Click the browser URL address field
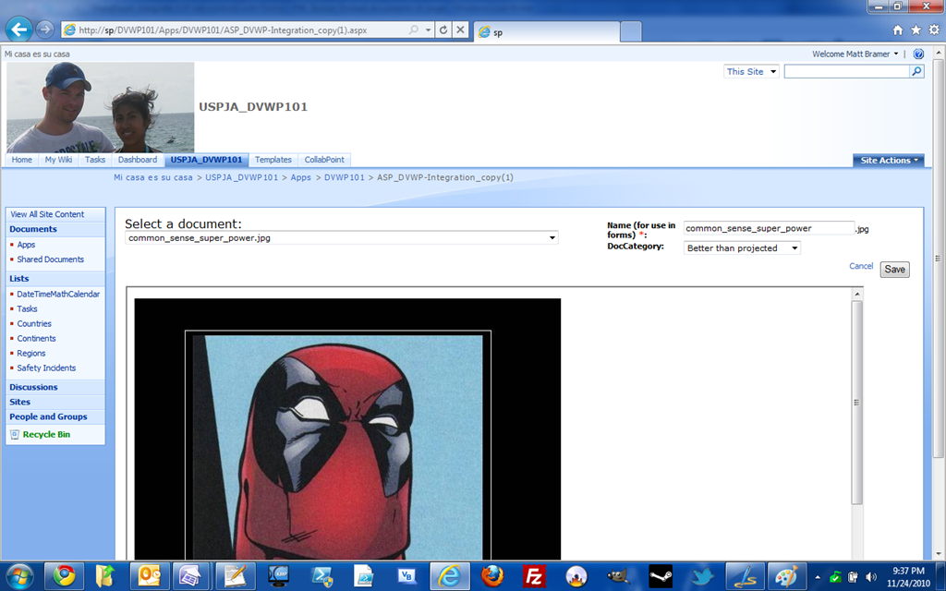The height and width of the screenshot is (591, 946). (x=241, y=30)
